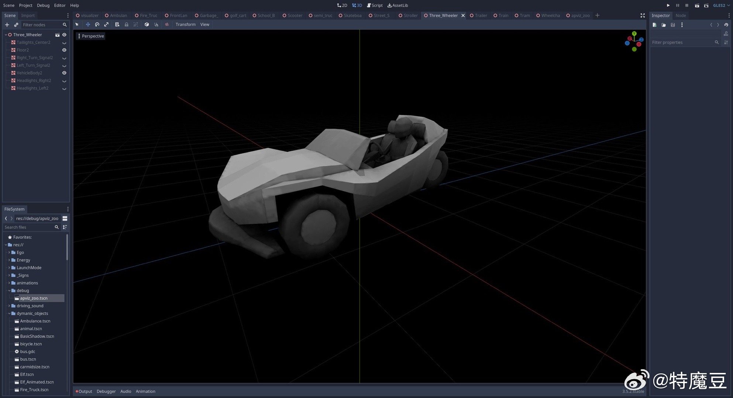Toggle Use Local Space cube icon
Image resolution: width=733 pixels, height=398 pixels.
(x=147, y=25)
